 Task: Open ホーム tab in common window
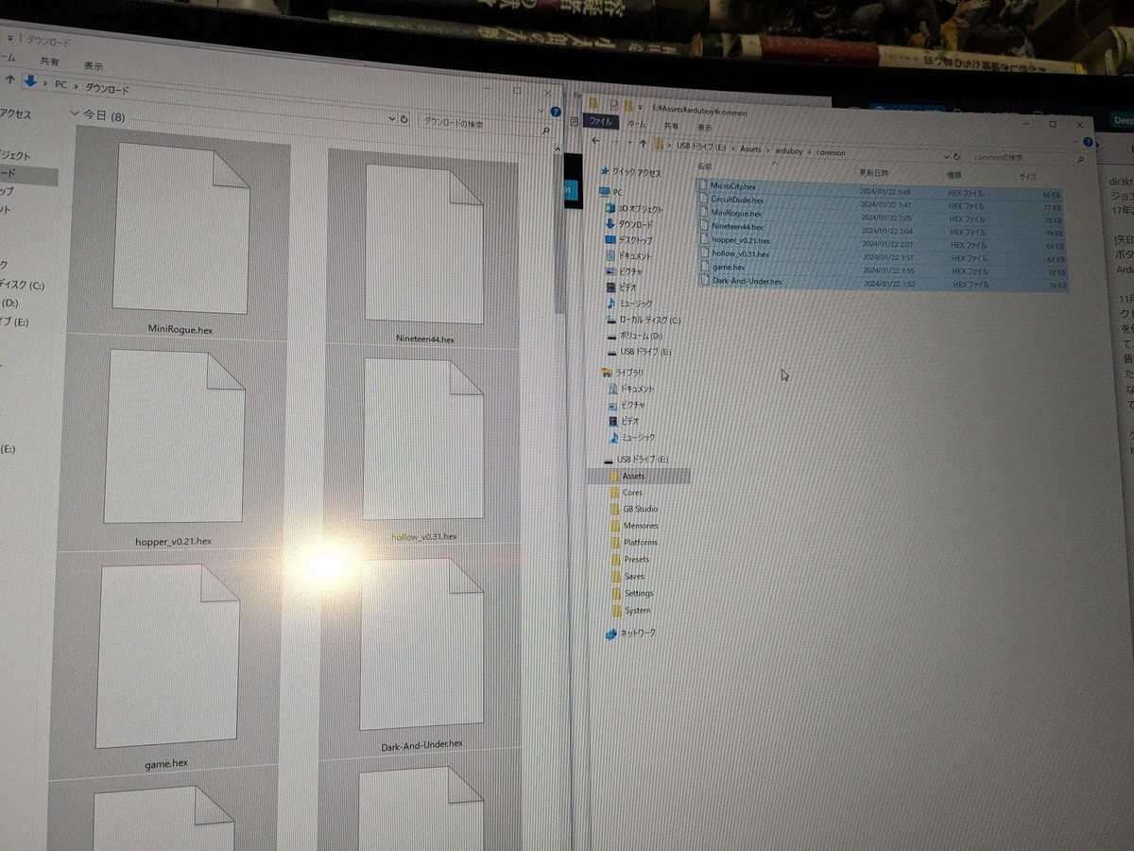click(x=637, y=124)
